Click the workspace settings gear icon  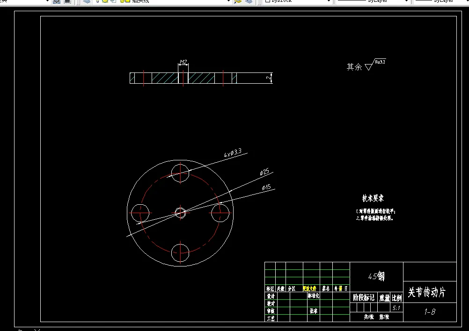(x=56, y=1)
